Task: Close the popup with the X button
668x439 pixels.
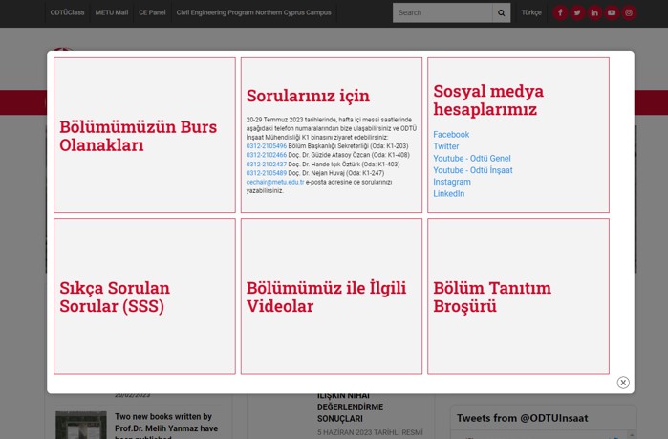Action: [623, 383]
